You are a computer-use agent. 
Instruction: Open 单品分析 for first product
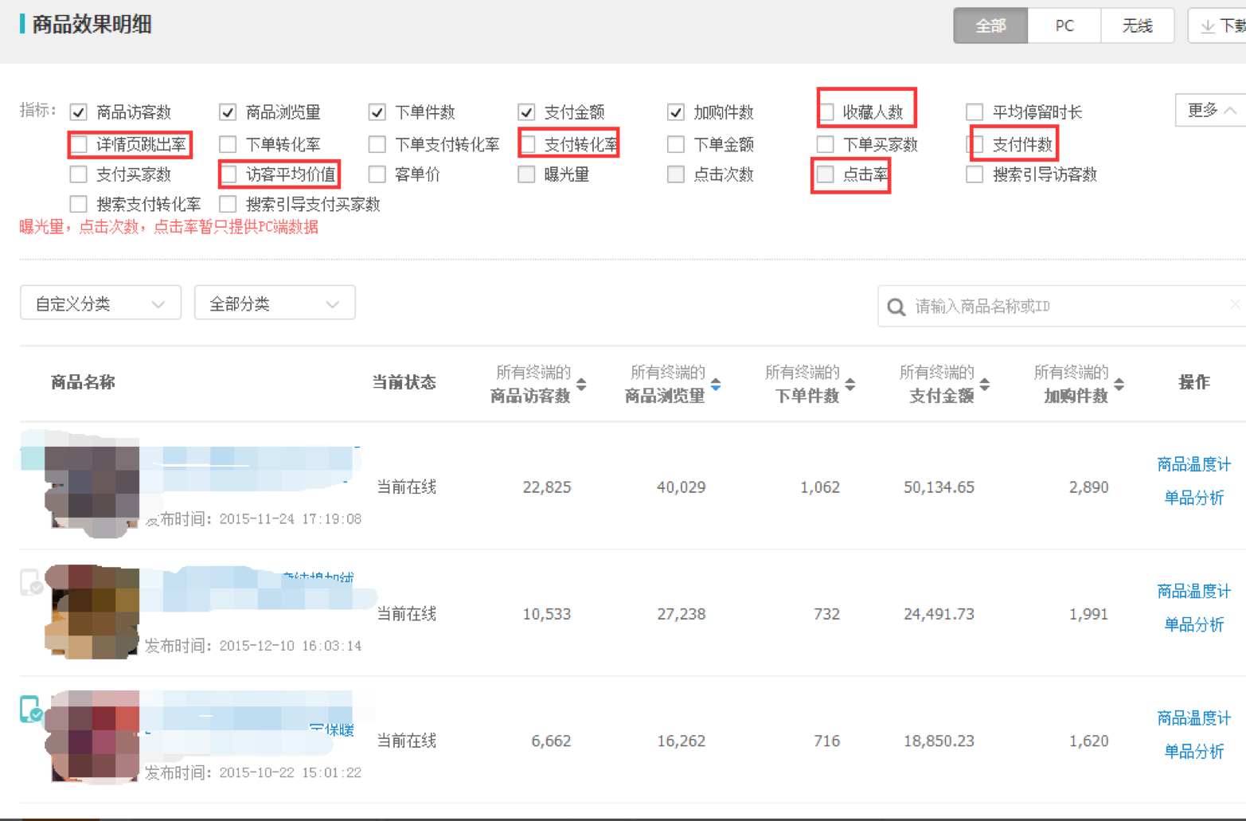[x=1193, y=498]
